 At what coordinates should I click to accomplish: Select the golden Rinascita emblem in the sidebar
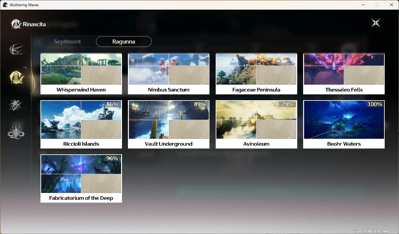pos(16,77)
